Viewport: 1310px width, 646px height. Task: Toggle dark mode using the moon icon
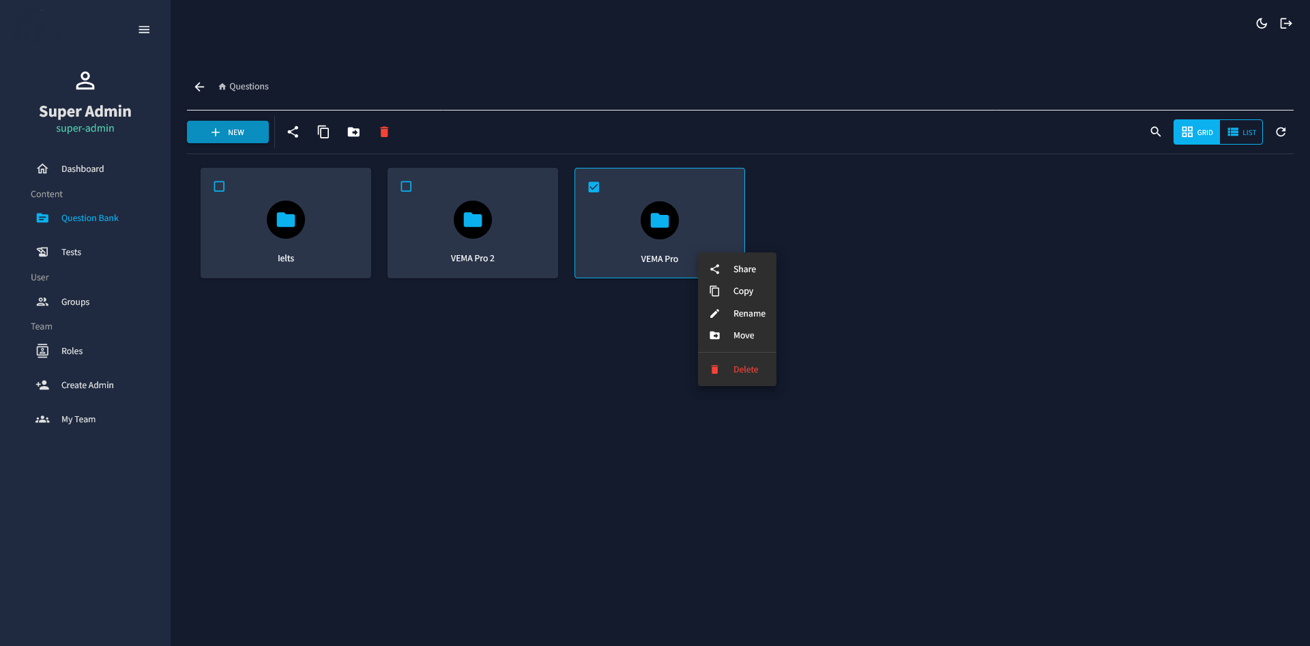pyautogui.click(x=1262, y=23)
